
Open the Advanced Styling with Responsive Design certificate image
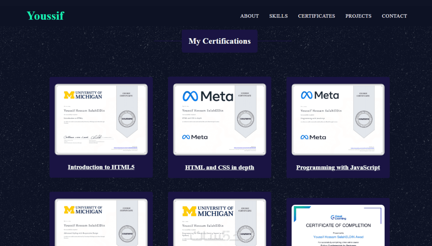coord(101,222)
